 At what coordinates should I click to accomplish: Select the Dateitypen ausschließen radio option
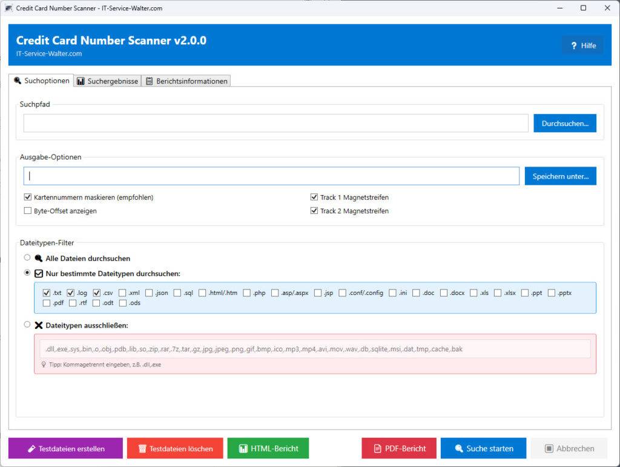click(27, 325)
